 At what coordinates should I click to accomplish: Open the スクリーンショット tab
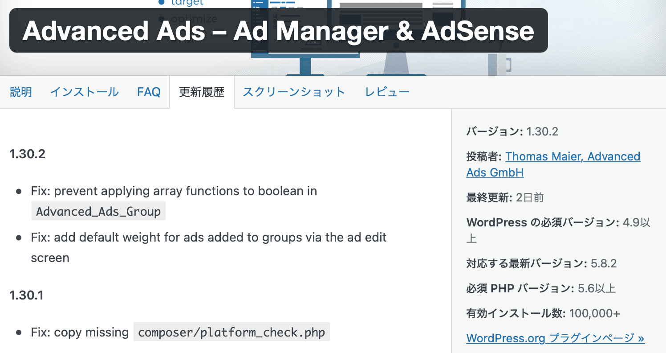click(x=294, y=92)
